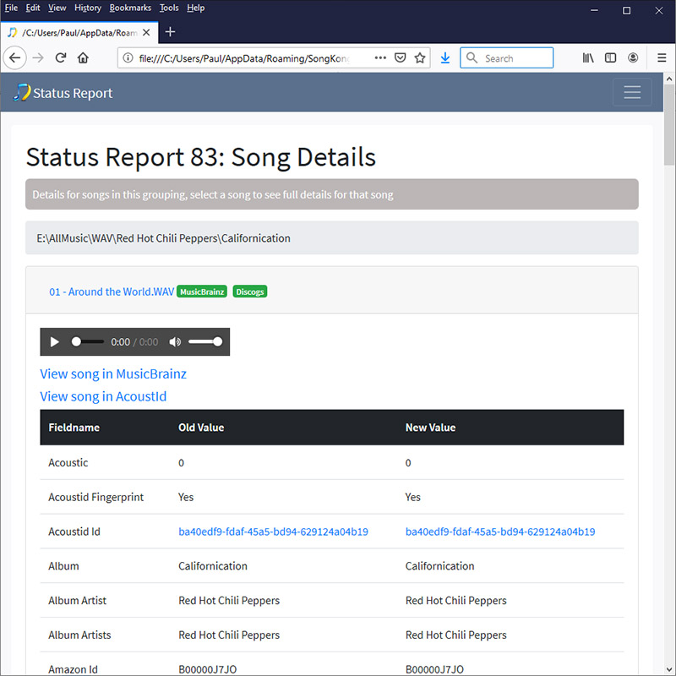
Task: Open the page actions three-dots menu
Action: click(380, 57)
